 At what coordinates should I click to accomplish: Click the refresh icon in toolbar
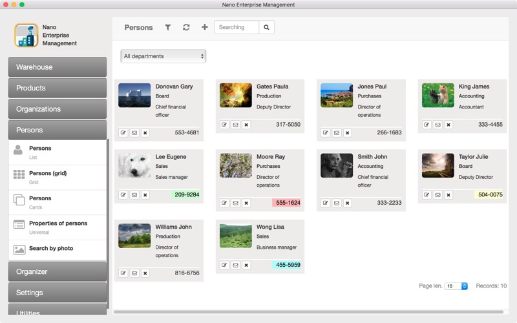click(186, 27)
